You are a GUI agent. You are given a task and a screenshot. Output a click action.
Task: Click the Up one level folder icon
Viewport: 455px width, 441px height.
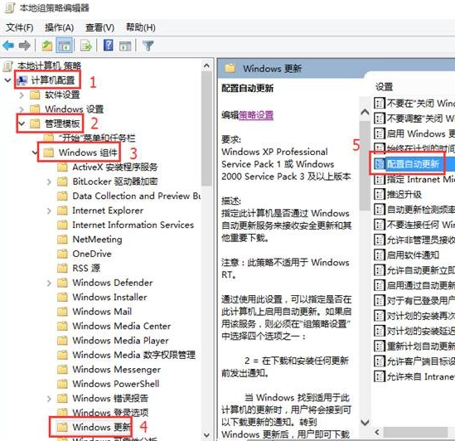(x=47, y=46)
